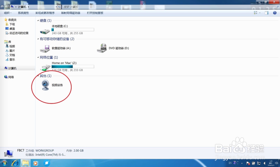
Task: Open 视频 library in sidebar
Action: [x=10, y=46]
